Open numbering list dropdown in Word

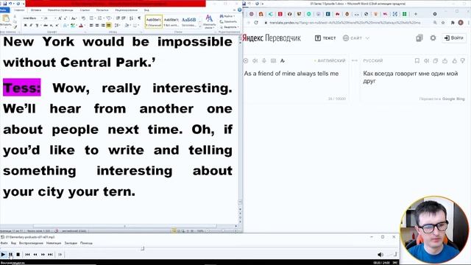104,18
